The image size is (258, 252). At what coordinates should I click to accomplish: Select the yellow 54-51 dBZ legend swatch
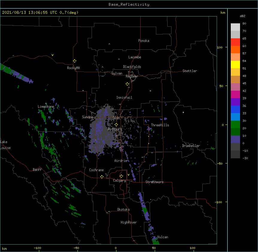(x=235, y=64)
